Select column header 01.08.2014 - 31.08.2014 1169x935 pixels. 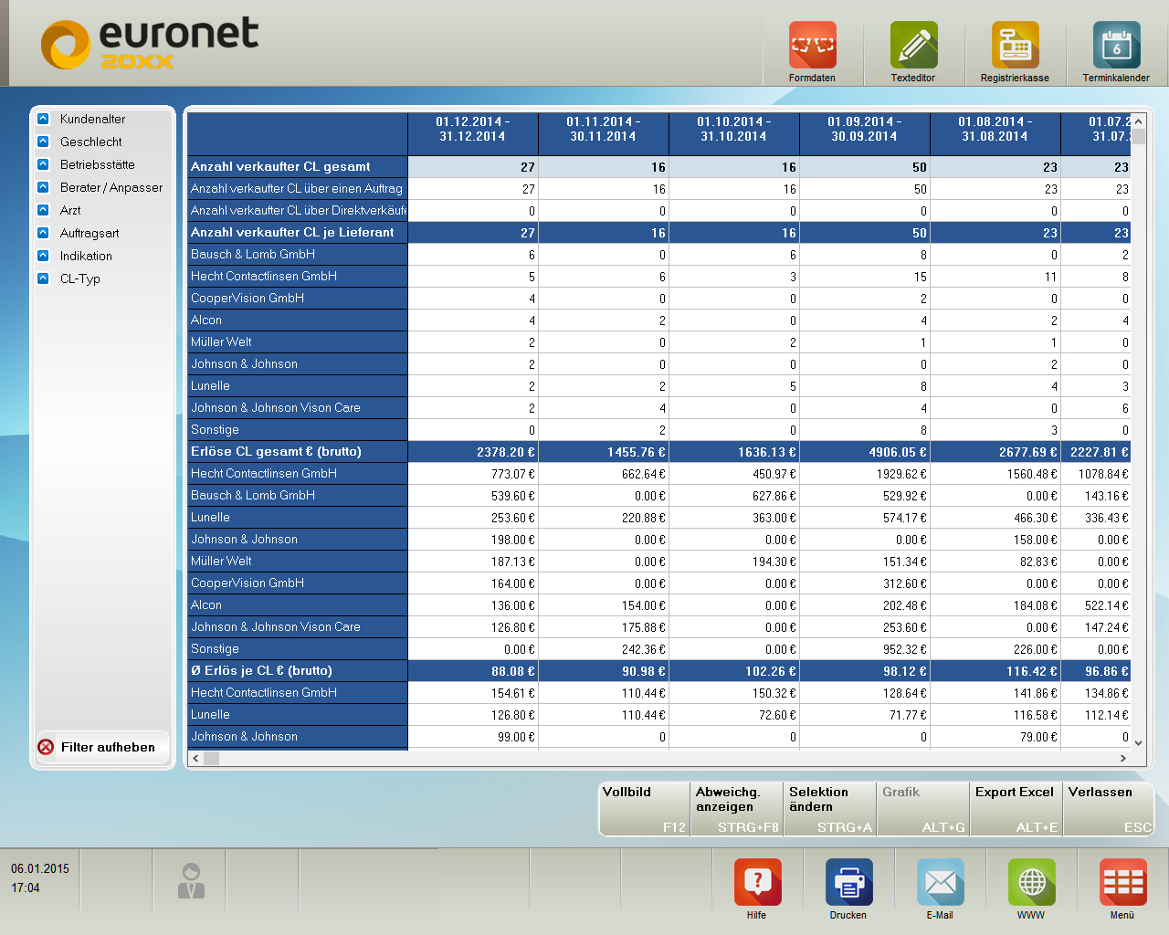tap(995, 134)
